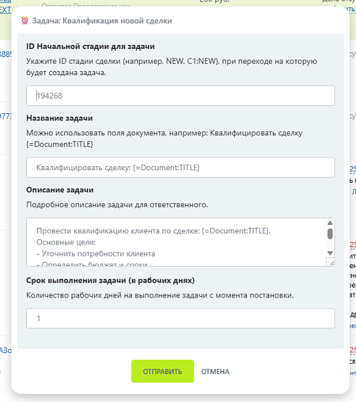The image size is (356, 402).
Task: Click the description text area scrollbar thumb
Action: click(x=330, y=234)
